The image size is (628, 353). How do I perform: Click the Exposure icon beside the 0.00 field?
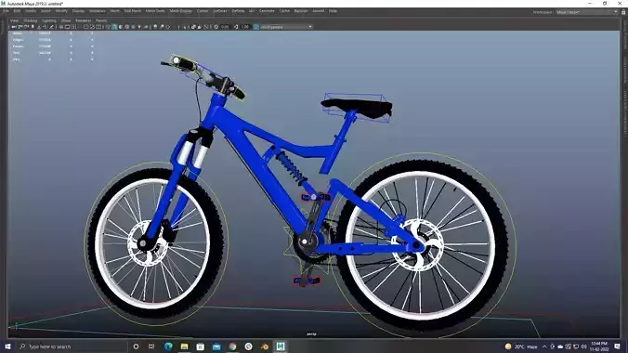click(x=216, y=27)
